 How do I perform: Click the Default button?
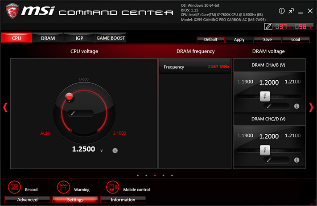point(210,40)
